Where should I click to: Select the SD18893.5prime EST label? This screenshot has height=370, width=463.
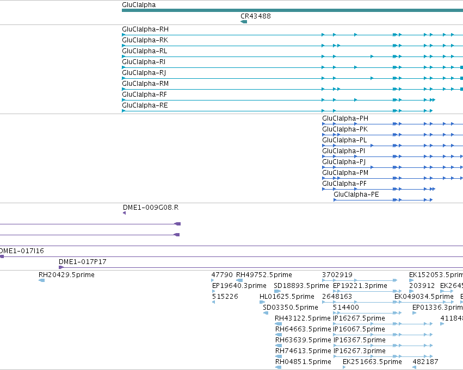pos(301,286)
